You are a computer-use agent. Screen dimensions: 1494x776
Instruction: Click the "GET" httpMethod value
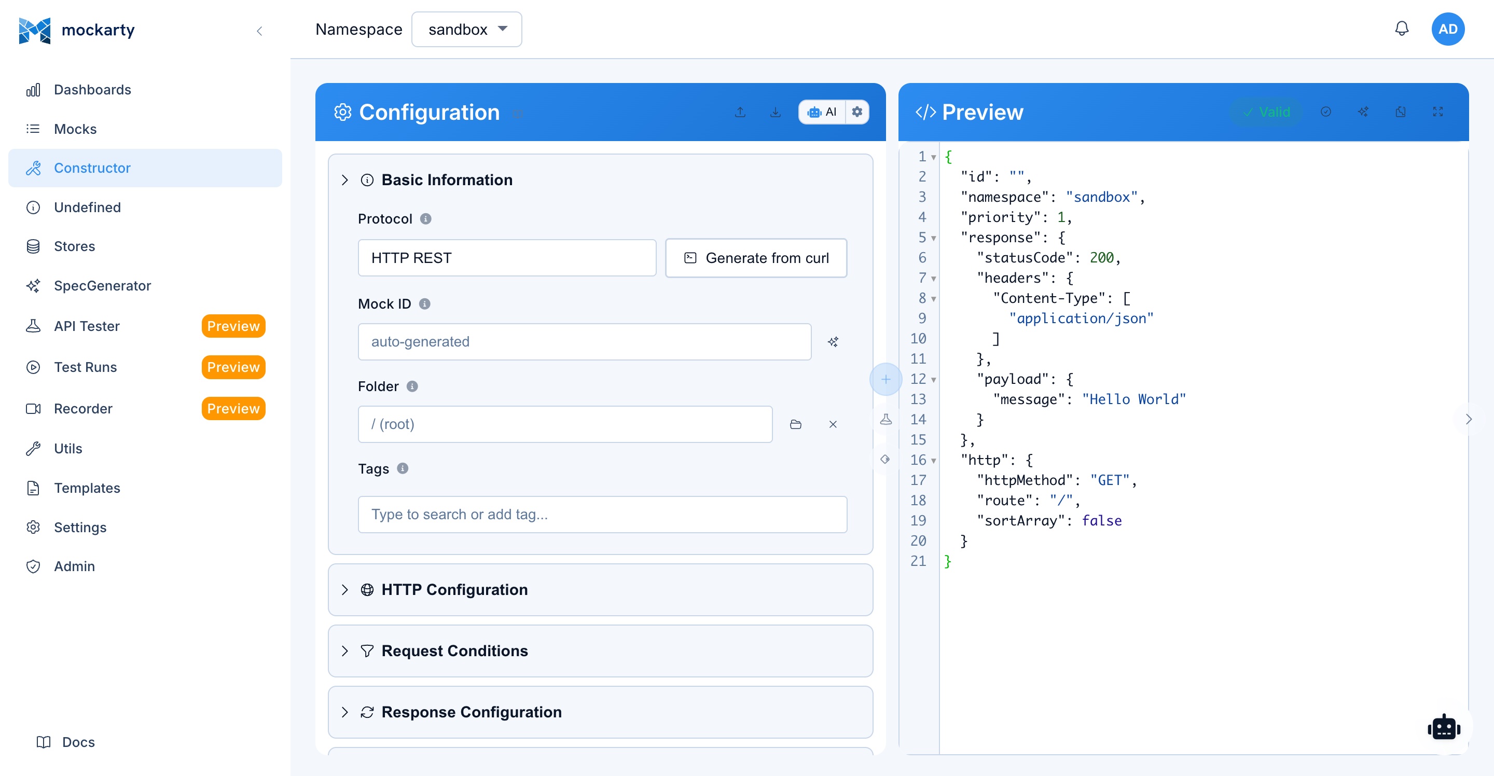click(x=1110, y=480)
